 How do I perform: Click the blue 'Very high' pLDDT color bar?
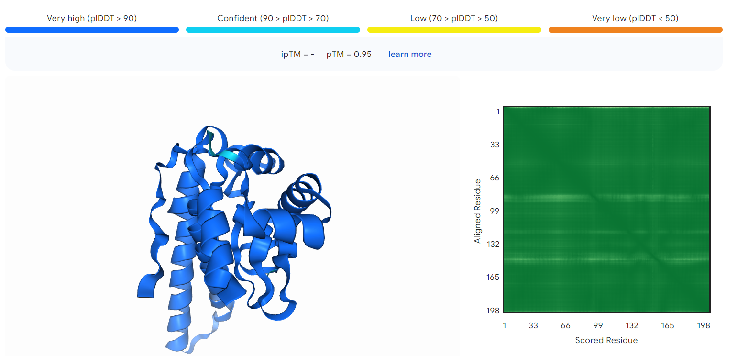92,30
